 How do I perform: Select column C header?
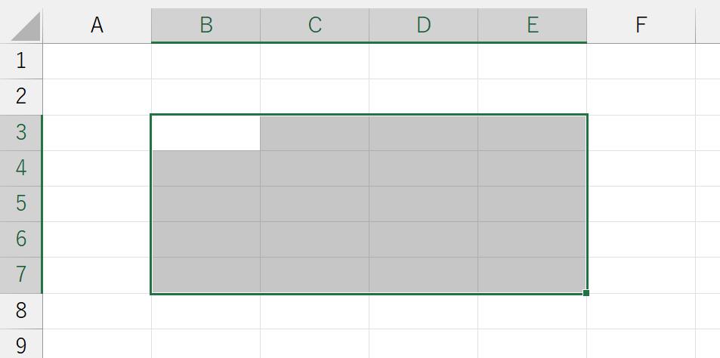(x=314, y=25)
